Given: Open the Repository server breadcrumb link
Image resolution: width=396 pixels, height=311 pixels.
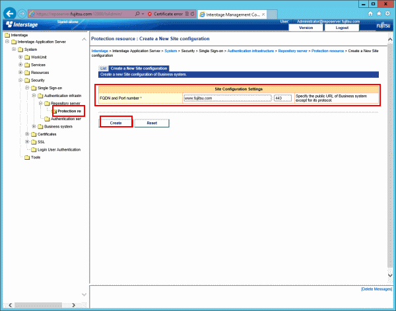Looking at the screenshot, I should [x=292, y=51].
